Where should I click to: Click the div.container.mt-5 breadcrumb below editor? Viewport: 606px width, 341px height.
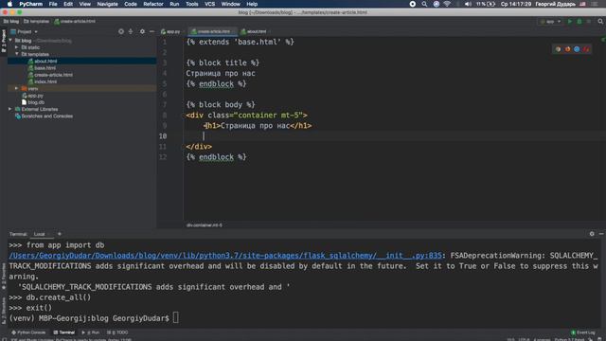tap(205, 225)
